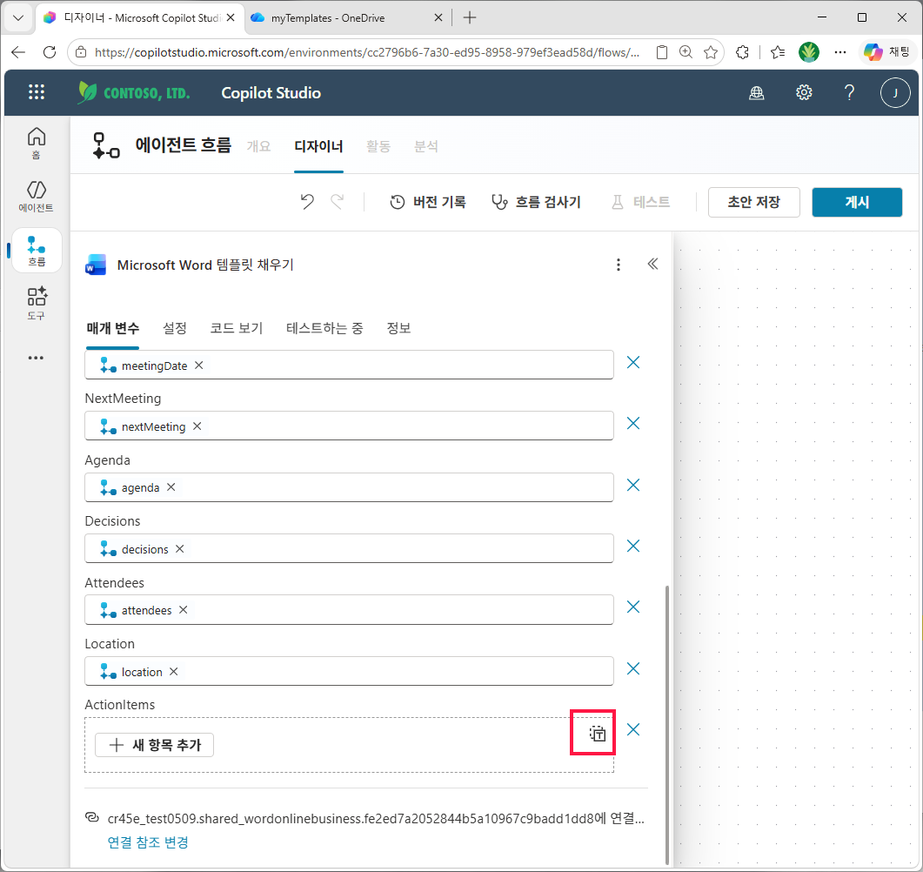Viewport: 923px width, 872px height.
Task: Go back in the browser
Action: [19, 52]
